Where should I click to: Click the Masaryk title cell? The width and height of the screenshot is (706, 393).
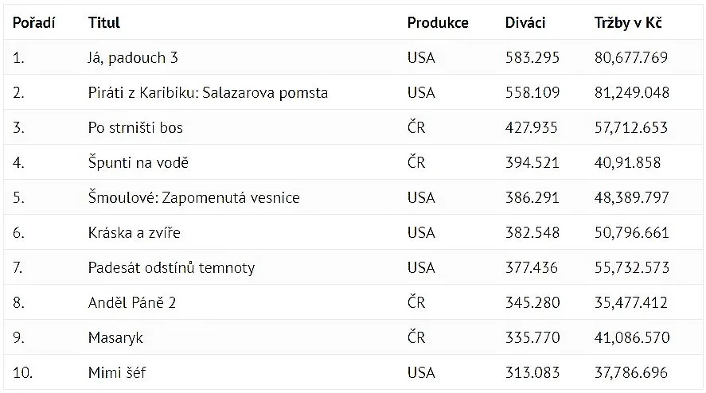pos(115,338)
